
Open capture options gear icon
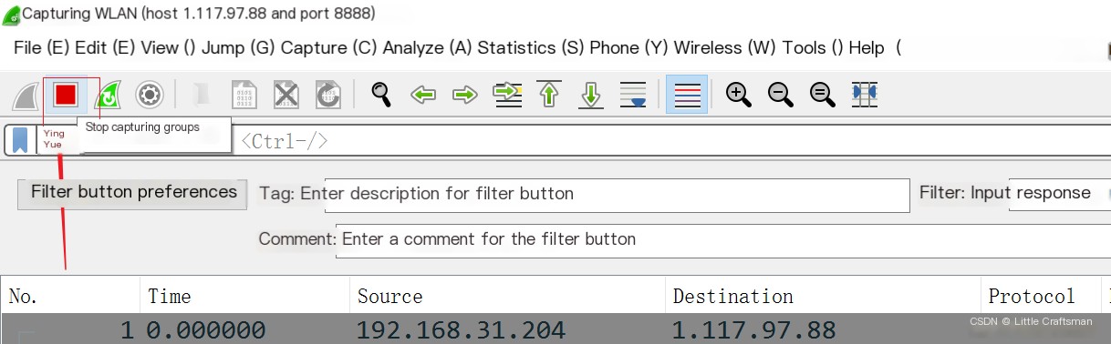point(150,94)
